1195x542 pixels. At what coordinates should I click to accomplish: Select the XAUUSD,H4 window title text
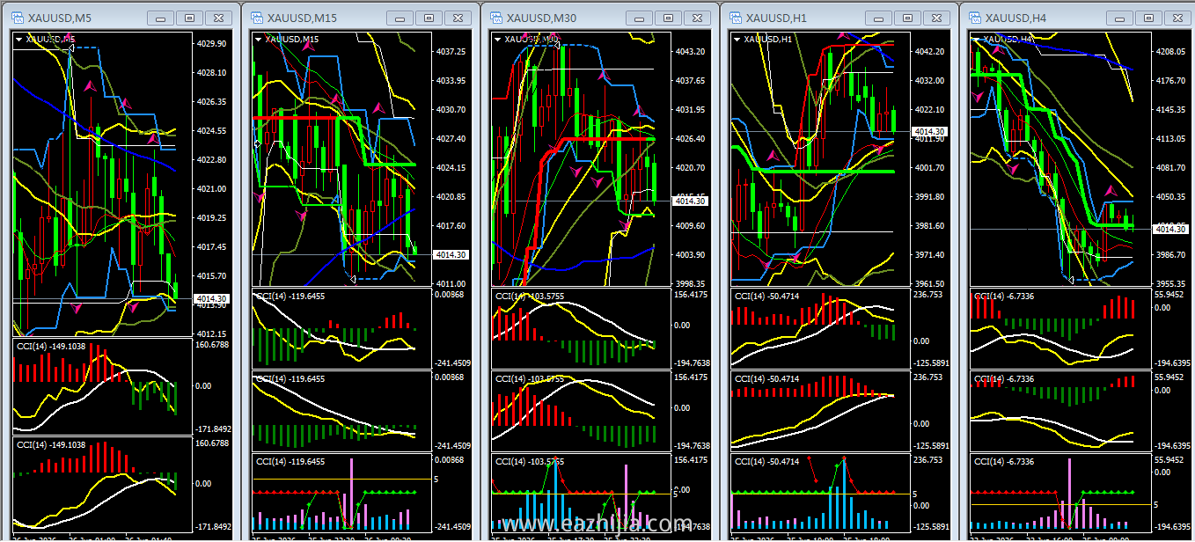point(1017,18)
